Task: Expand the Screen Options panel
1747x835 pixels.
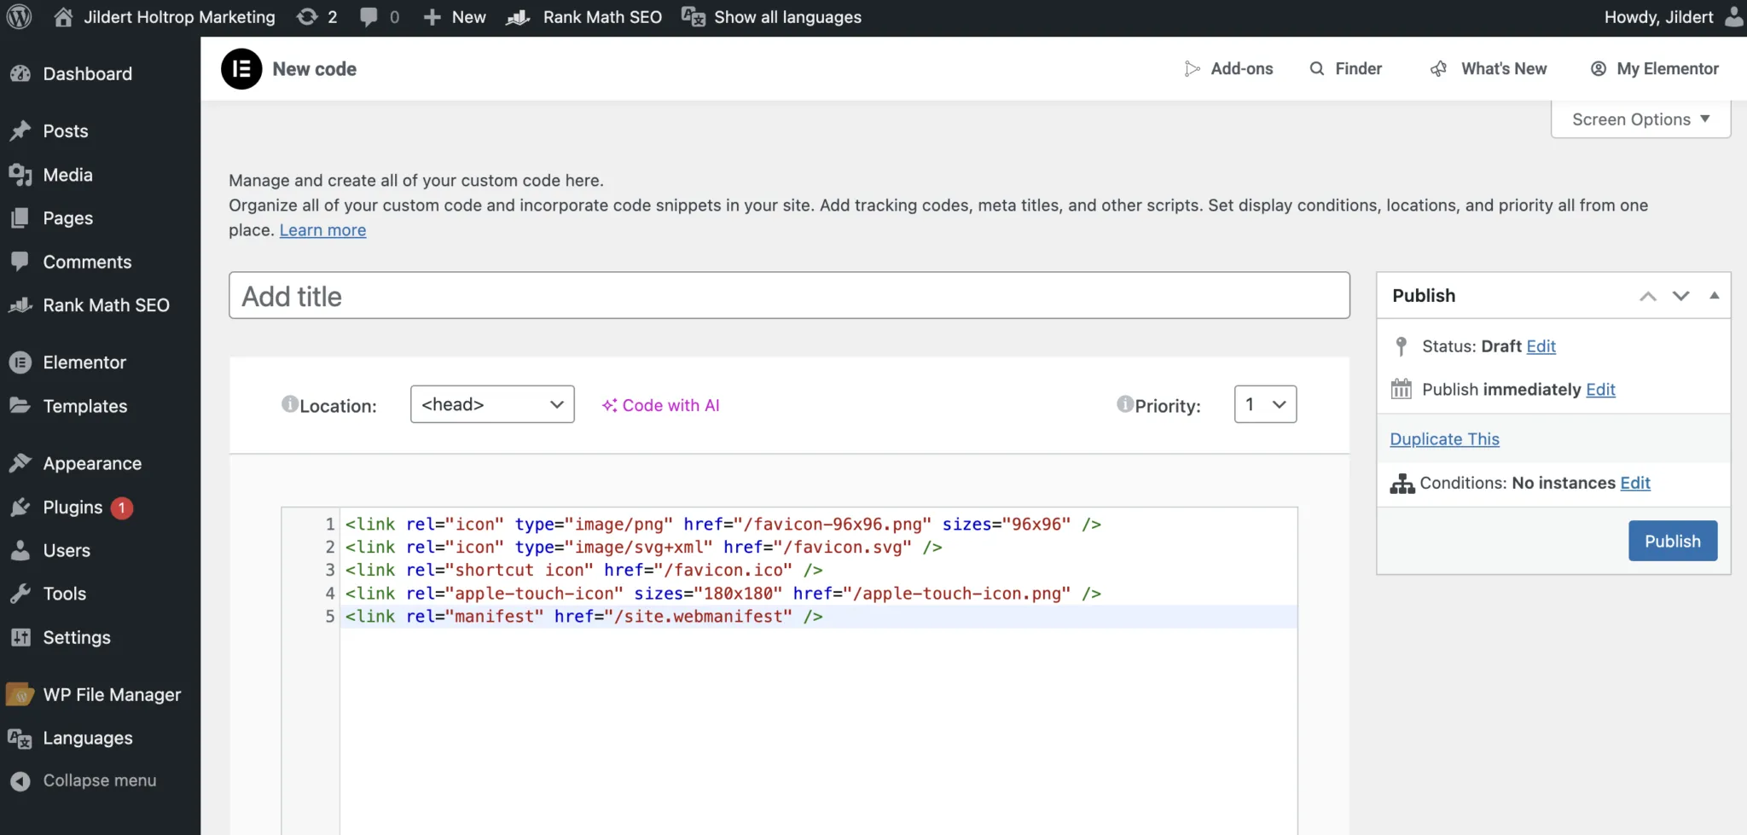Action: (x=1639, y=119)
